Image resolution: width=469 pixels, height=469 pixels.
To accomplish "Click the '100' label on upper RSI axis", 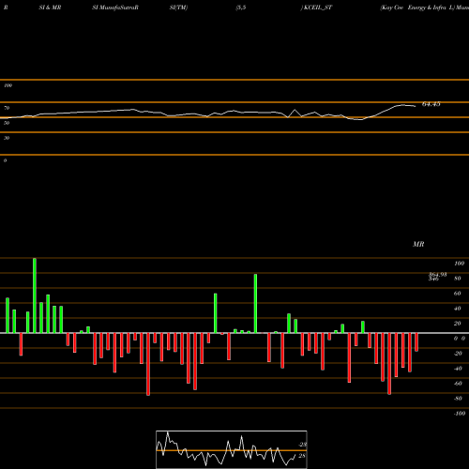I will click(x=8, y=85).
